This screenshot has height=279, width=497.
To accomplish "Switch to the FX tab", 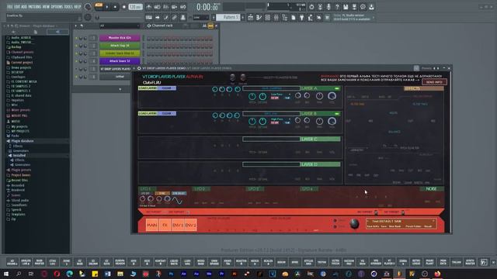I will [x=165, y=226].
